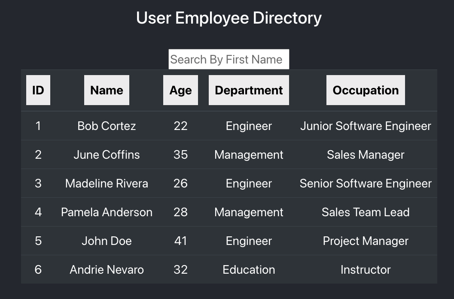Click the Instructor occupation cell
The image size is (454, 299).
366,269
